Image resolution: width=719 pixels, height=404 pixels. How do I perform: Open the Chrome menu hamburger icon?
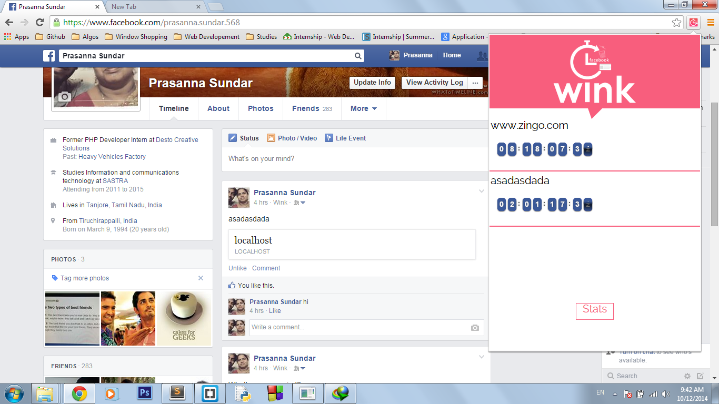point(711,22)
